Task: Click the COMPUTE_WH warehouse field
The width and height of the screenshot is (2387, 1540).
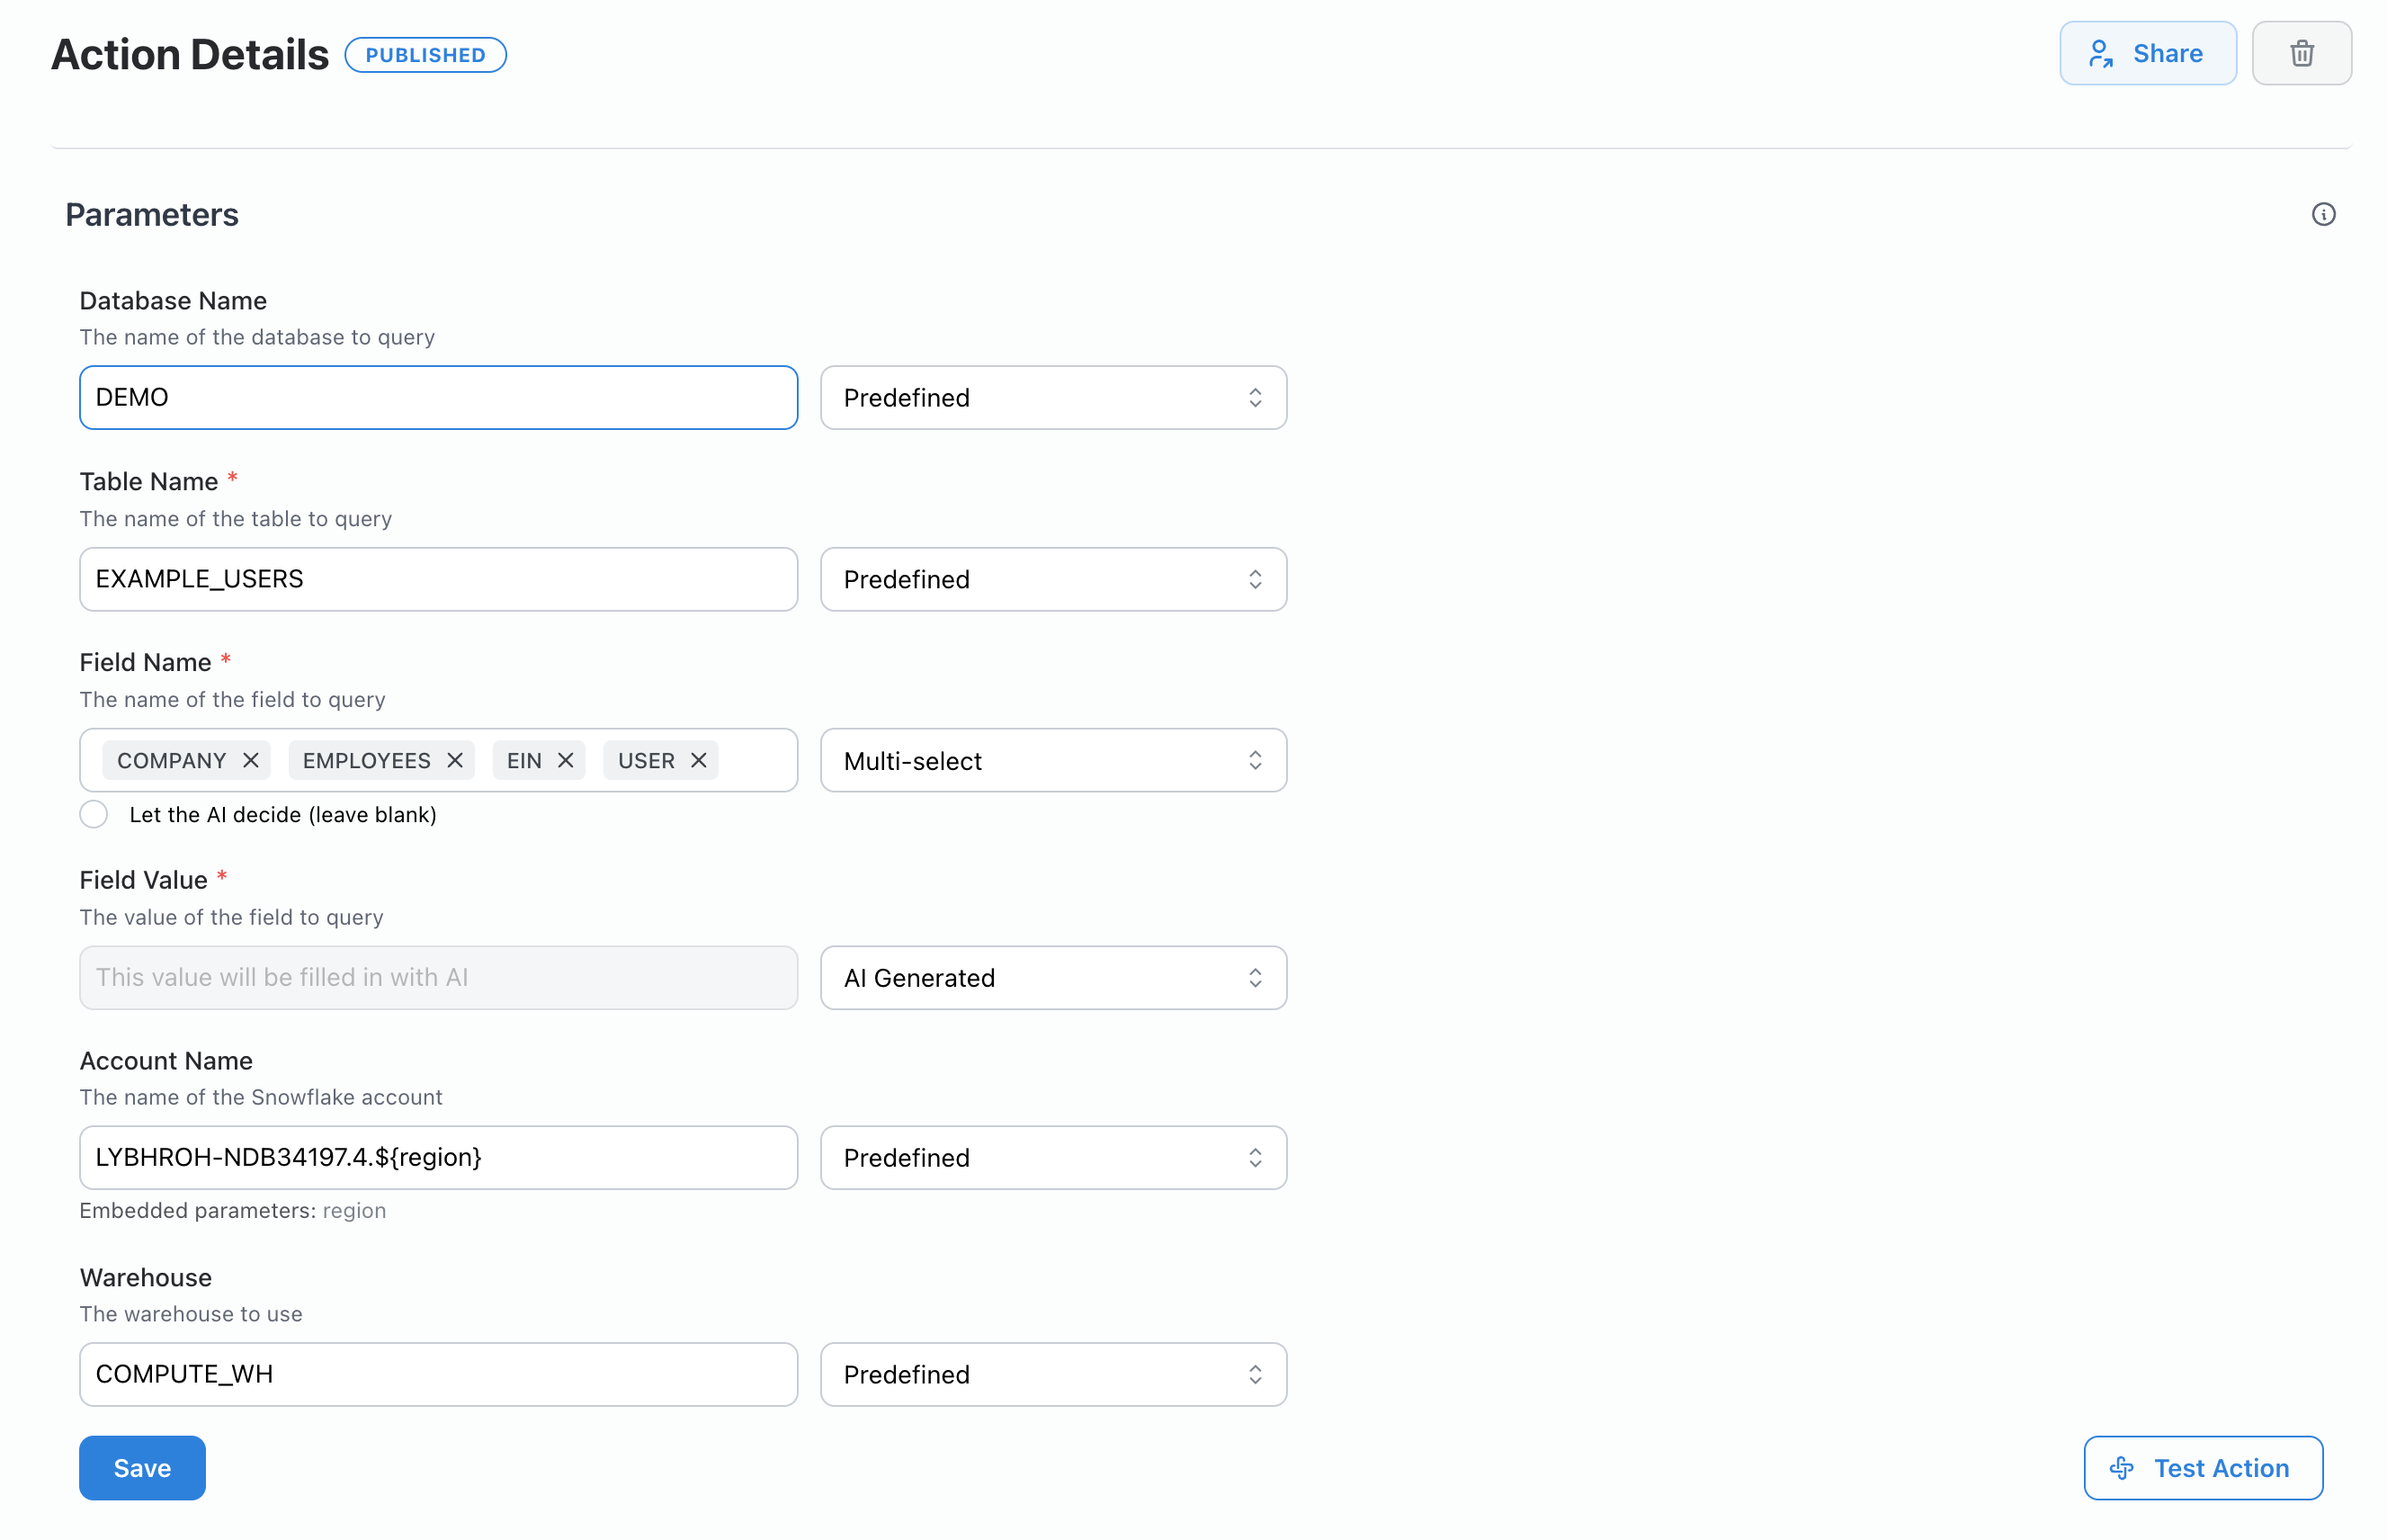Action: coord(438,1374)
